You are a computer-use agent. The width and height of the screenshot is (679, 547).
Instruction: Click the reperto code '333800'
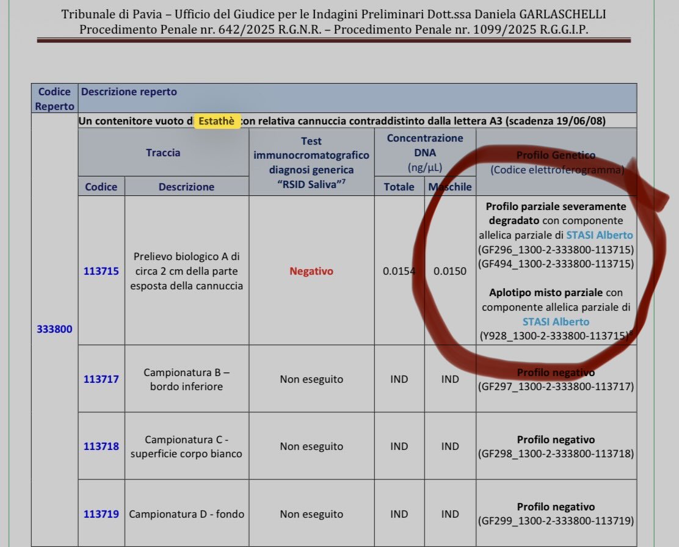point(54,329)
